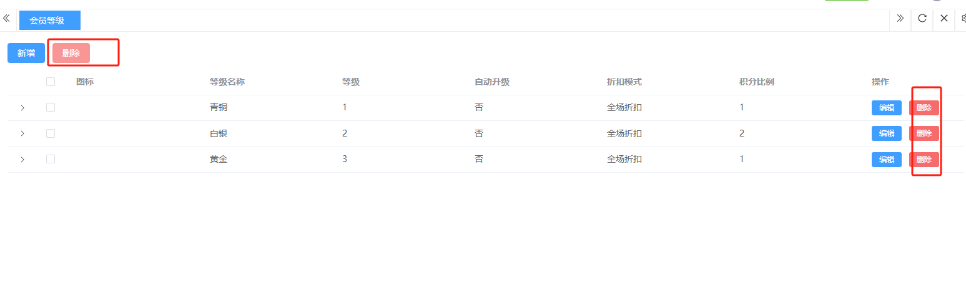The image size is (966, 293).
Task: Open the gear settings icon
Action: click(963, 19)
